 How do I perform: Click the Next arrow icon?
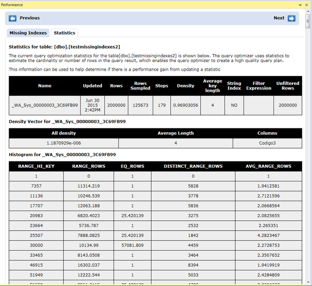[x=292, y=18]
